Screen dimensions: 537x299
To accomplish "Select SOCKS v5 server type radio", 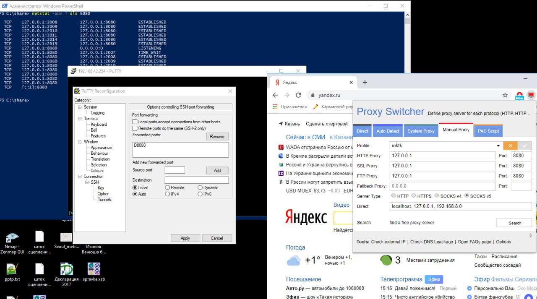I will [467, 195].
